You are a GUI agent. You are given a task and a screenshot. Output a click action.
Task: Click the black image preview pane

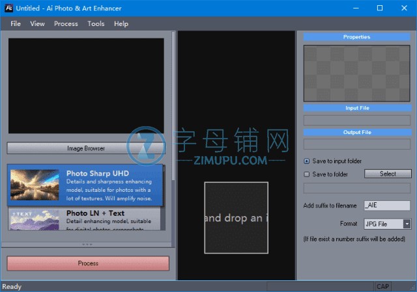coord(86,86)
